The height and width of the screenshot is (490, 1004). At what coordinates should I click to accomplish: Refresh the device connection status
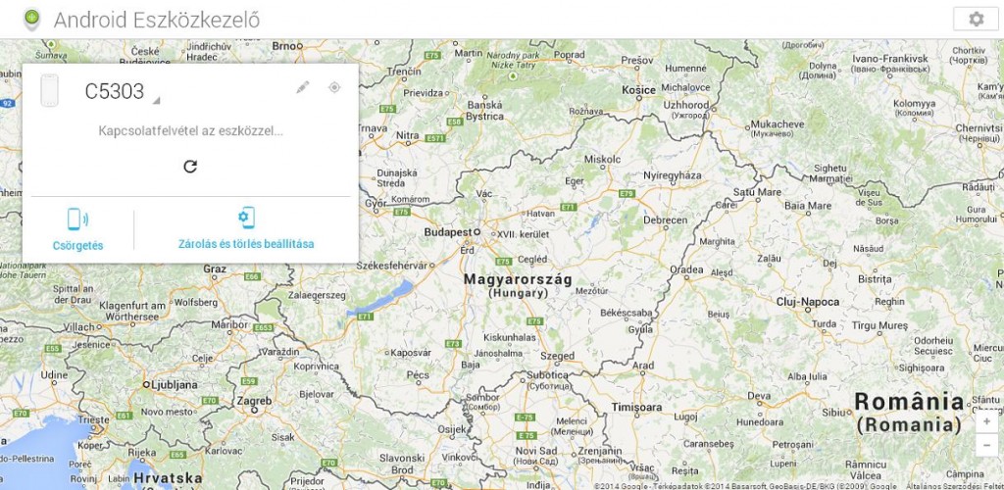[x=190, y=166]
